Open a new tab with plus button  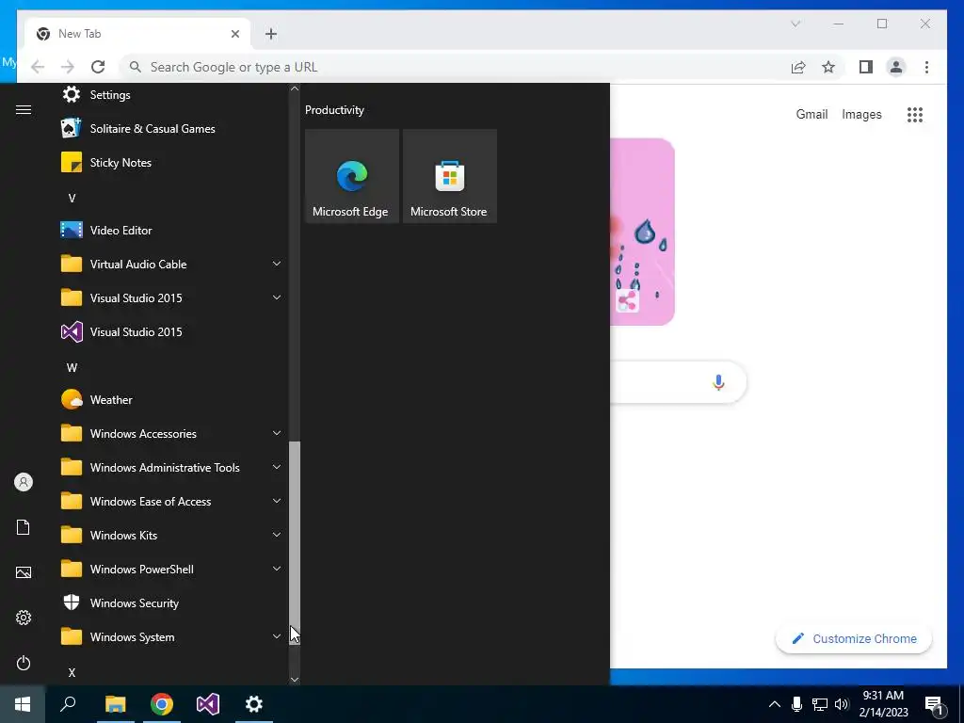[x=271, y=34]
